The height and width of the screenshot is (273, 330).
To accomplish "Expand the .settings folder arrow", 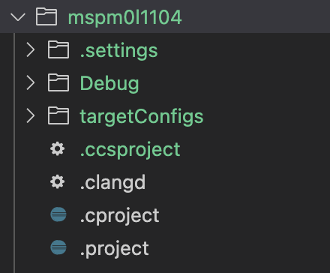I will [31, 49].
